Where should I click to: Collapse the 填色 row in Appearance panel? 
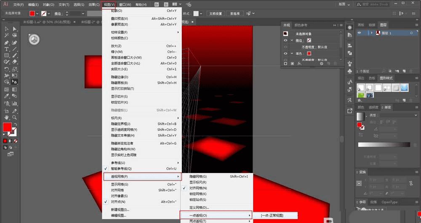pyautogui.click(x=292, y=53)
